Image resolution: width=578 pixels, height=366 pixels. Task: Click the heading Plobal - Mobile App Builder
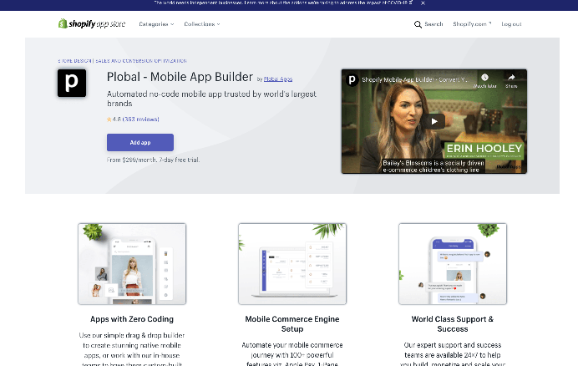point(180,77)
